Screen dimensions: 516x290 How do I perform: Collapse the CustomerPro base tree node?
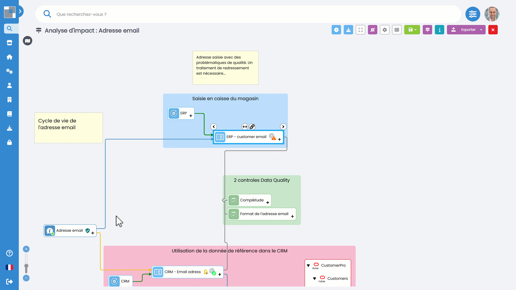[x=308, y=266]
